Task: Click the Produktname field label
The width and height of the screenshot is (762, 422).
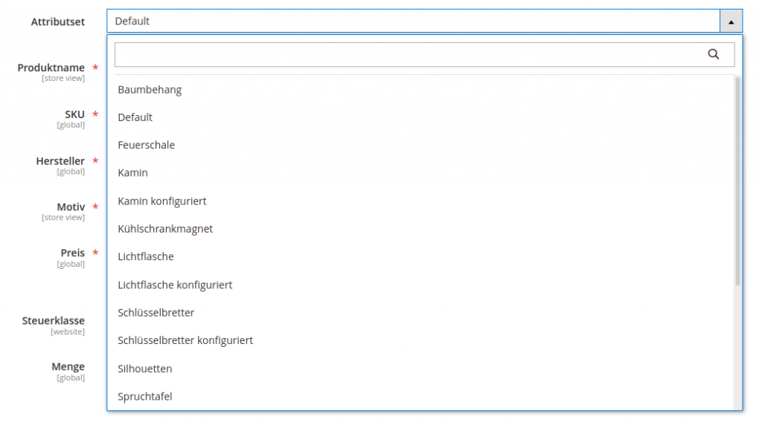Action: tap(51, 68)
